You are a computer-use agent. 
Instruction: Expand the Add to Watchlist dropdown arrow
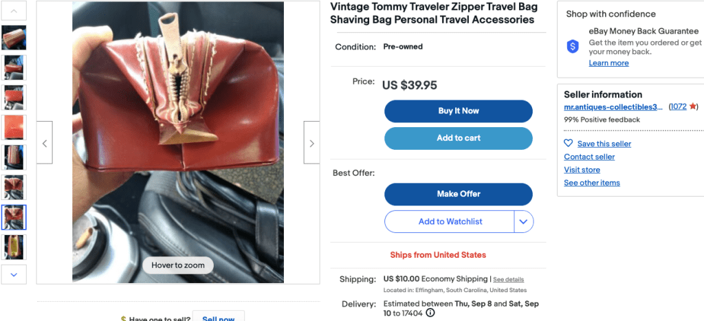tap(524, 221)
